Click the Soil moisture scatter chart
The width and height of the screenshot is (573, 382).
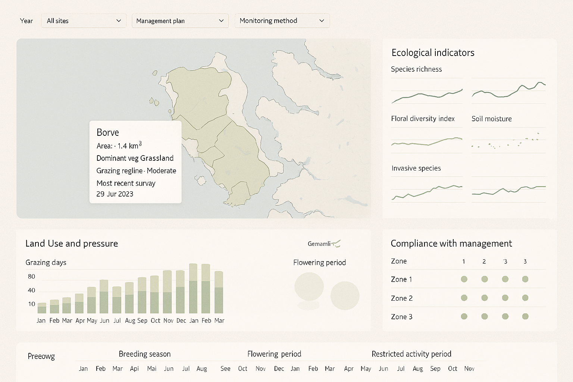click(x=508, y=142)
